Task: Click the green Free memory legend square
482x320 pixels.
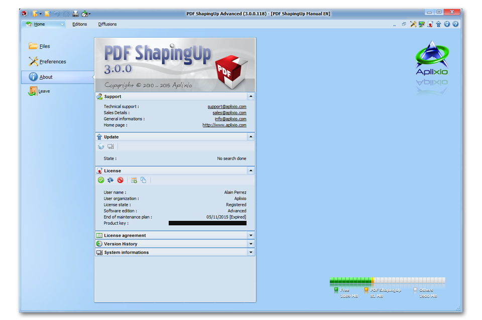Action: (336, 289)
